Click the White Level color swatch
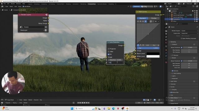199x111 pixels. click(153, 56)
